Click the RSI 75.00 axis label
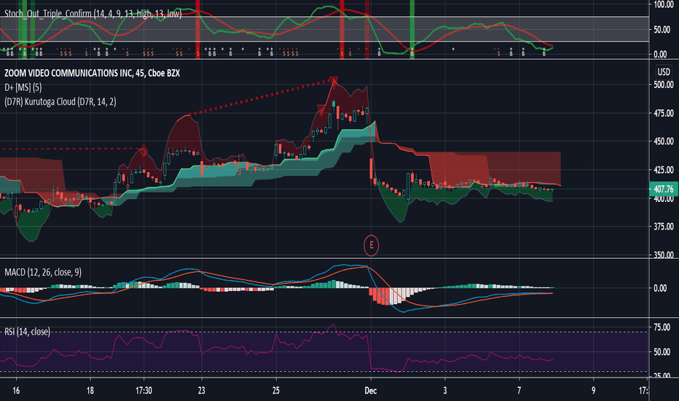 click(662, 327)
